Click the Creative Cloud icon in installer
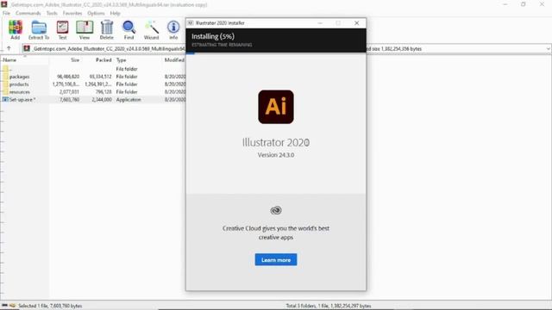 276,210
